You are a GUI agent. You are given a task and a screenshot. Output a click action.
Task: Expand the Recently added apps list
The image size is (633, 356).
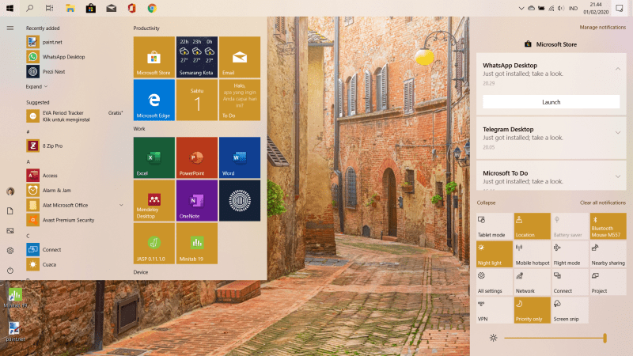(37, 86)
